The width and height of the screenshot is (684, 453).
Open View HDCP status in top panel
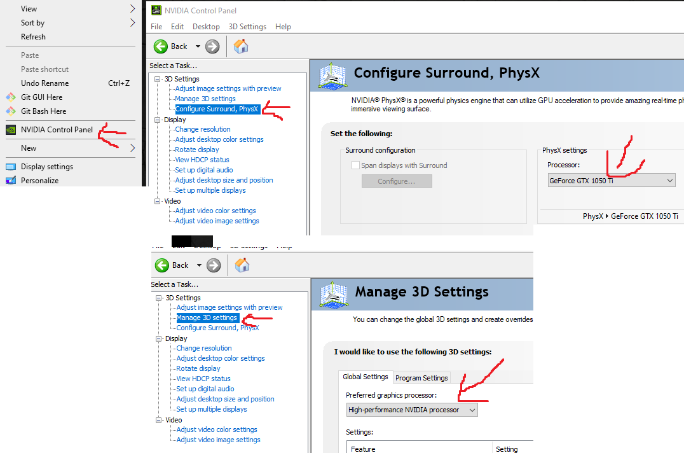click(202, 160)
